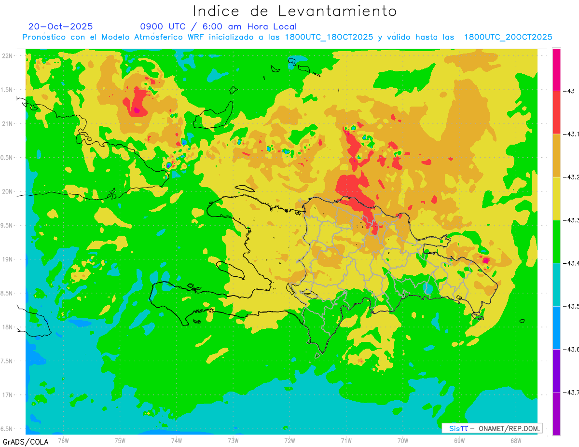Image resolution: width=579 pixels, height=447 pixels.
Task: Click the "Indice de Levantamiento" title
Action: pos(295,11)
